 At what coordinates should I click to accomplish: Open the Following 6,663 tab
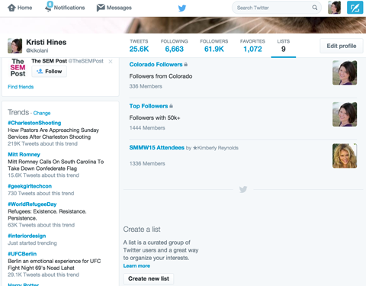pyautogui.click(x=174, y=46)
